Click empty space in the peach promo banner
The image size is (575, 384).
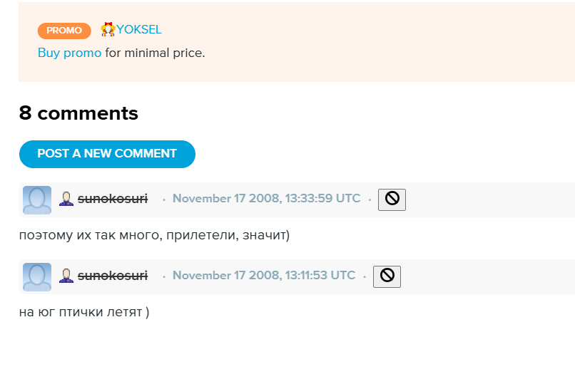[x=392, y=43]
